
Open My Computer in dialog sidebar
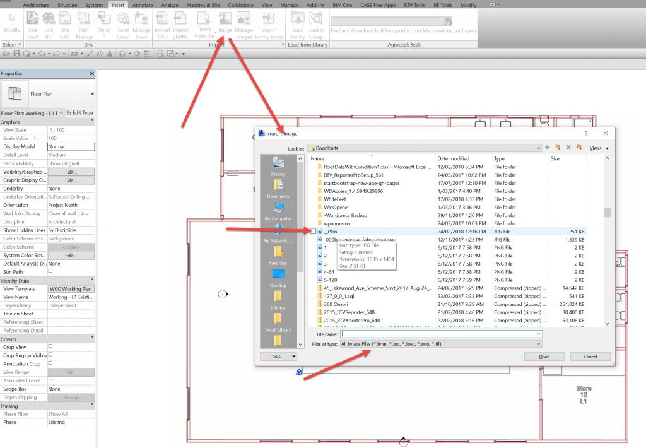[x=278, y=209]
